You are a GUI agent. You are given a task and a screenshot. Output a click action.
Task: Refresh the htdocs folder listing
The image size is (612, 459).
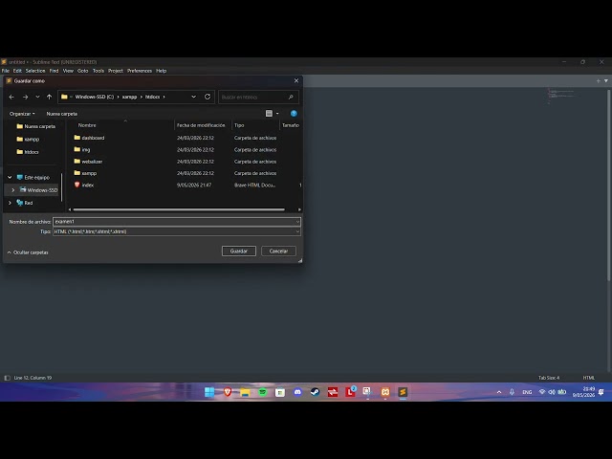(x=208, y=97)
